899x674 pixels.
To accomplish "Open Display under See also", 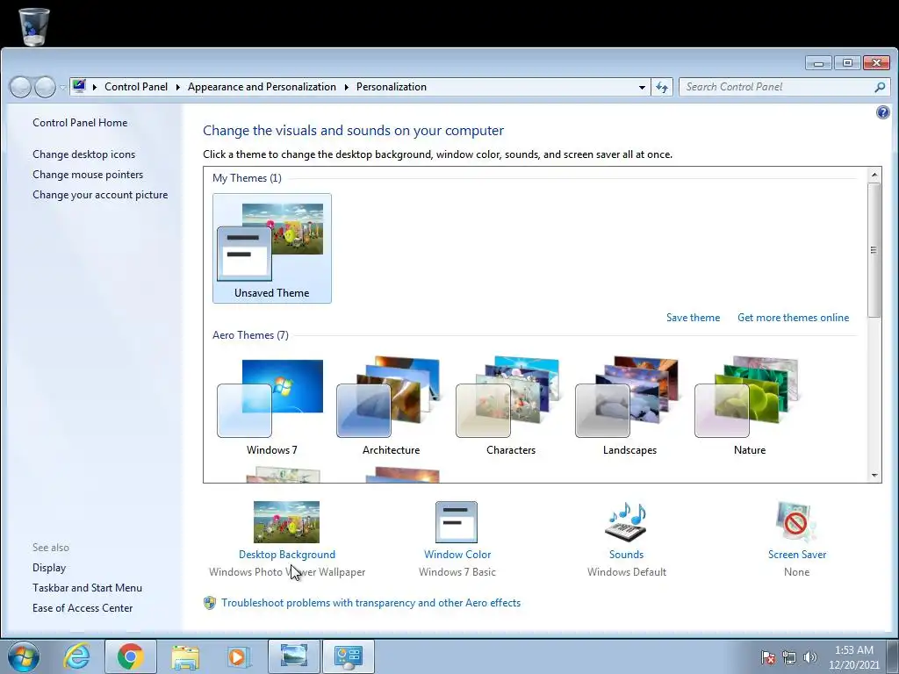I will pos(49,568).
